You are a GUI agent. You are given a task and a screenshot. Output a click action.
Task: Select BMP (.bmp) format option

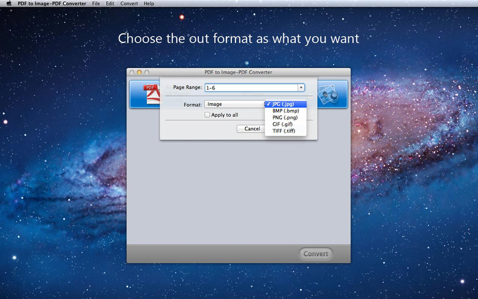click(x=286, y=111)
